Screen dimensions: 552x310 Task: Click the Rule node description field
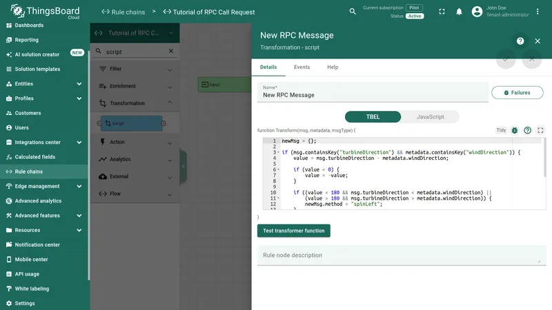402,256
